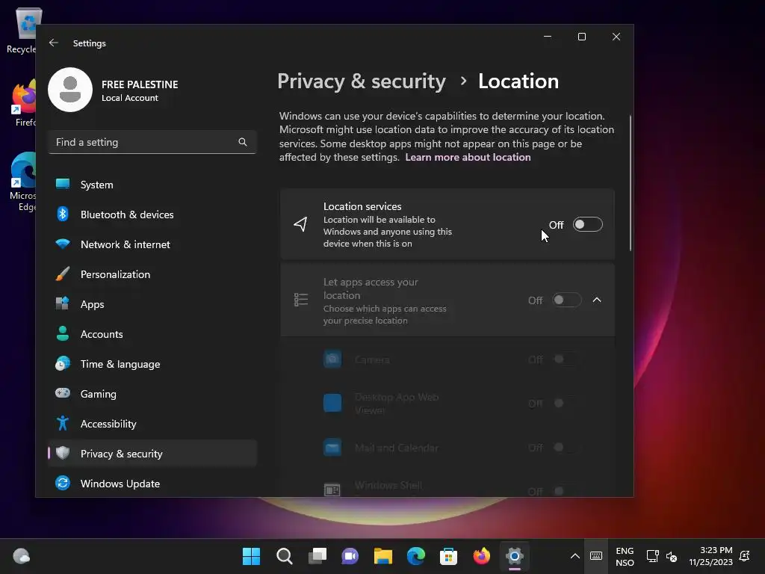Click the Location services arrow icon
This screenshot has height=574, width=765.
[300, 224]
